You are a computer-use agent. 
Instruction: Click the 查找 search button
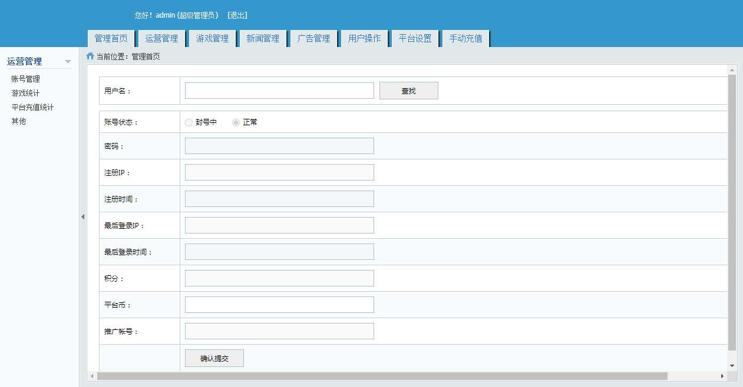pyautogui.click(x=408, y=90)
